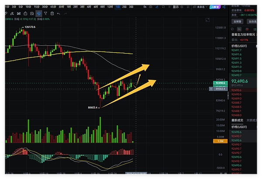Click the trash delete drawings icon
This screenshot has height=179, width=262.
(52, 14)
